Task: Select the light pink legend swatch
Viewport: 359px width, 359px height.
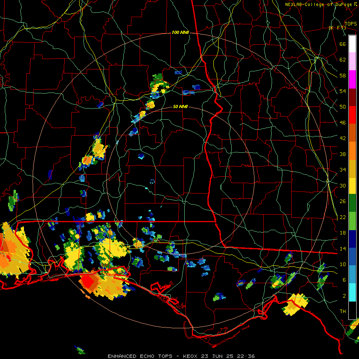Action: [x=352, y=61]
